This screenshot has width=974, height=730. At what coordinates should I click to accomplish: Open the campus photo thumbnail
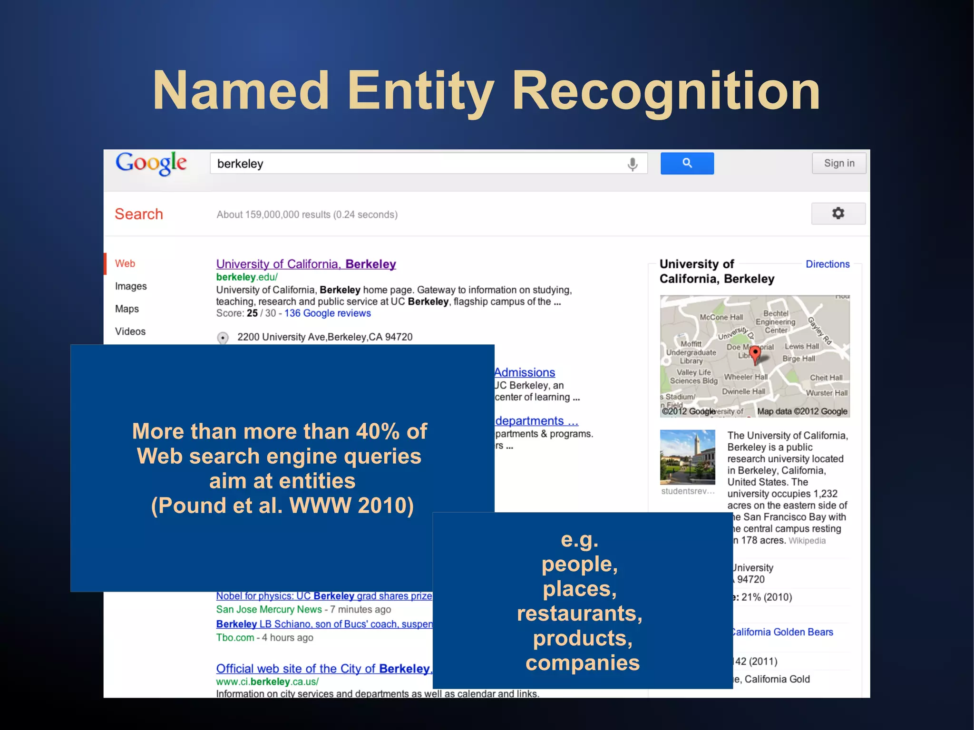click(687, 457)
